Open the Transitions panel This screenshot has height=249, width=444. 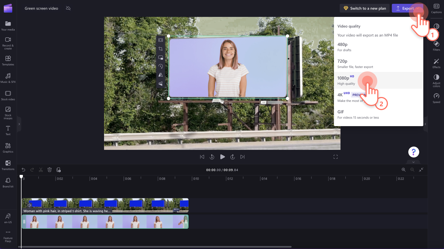(8, 165)
